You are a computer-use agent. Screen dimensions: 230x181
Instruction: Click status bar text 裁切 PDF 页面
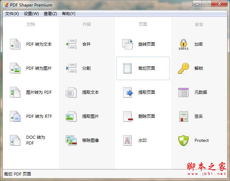coord(18,174)
